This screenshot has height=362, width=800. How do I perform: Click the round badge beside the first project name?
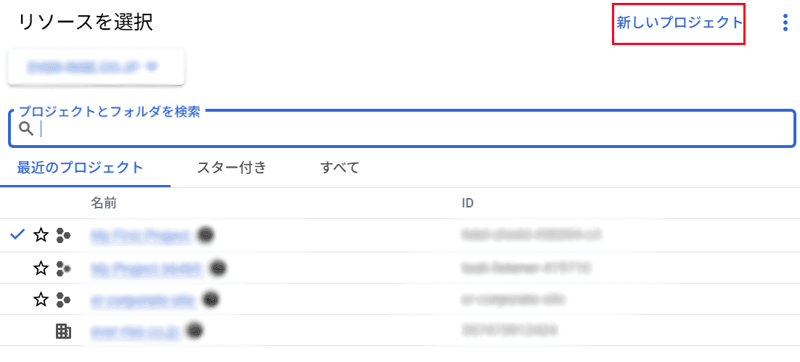coord(205,234)
